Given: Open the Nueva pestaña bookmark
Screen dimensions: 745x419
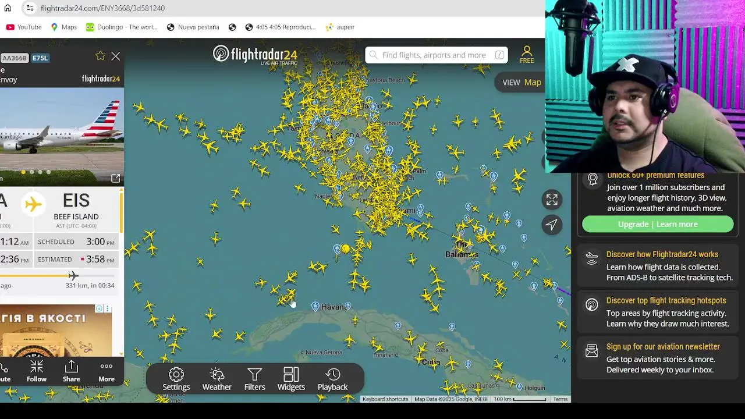Looking at the screenshot, I should tap(193, 27).
